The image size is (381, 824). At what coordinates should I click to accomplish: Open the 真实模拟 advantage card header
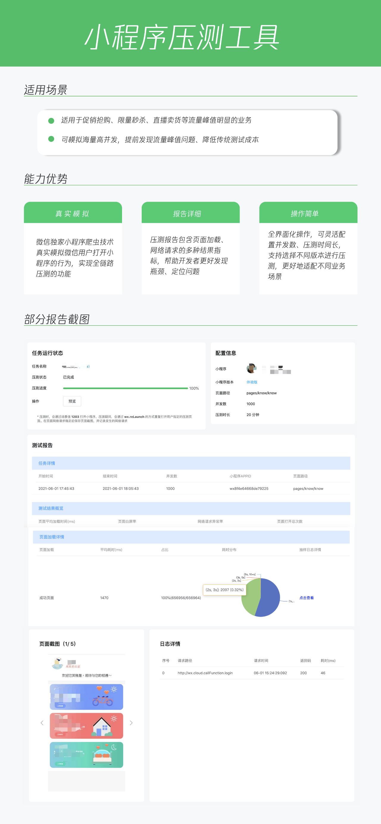[73, 212]
